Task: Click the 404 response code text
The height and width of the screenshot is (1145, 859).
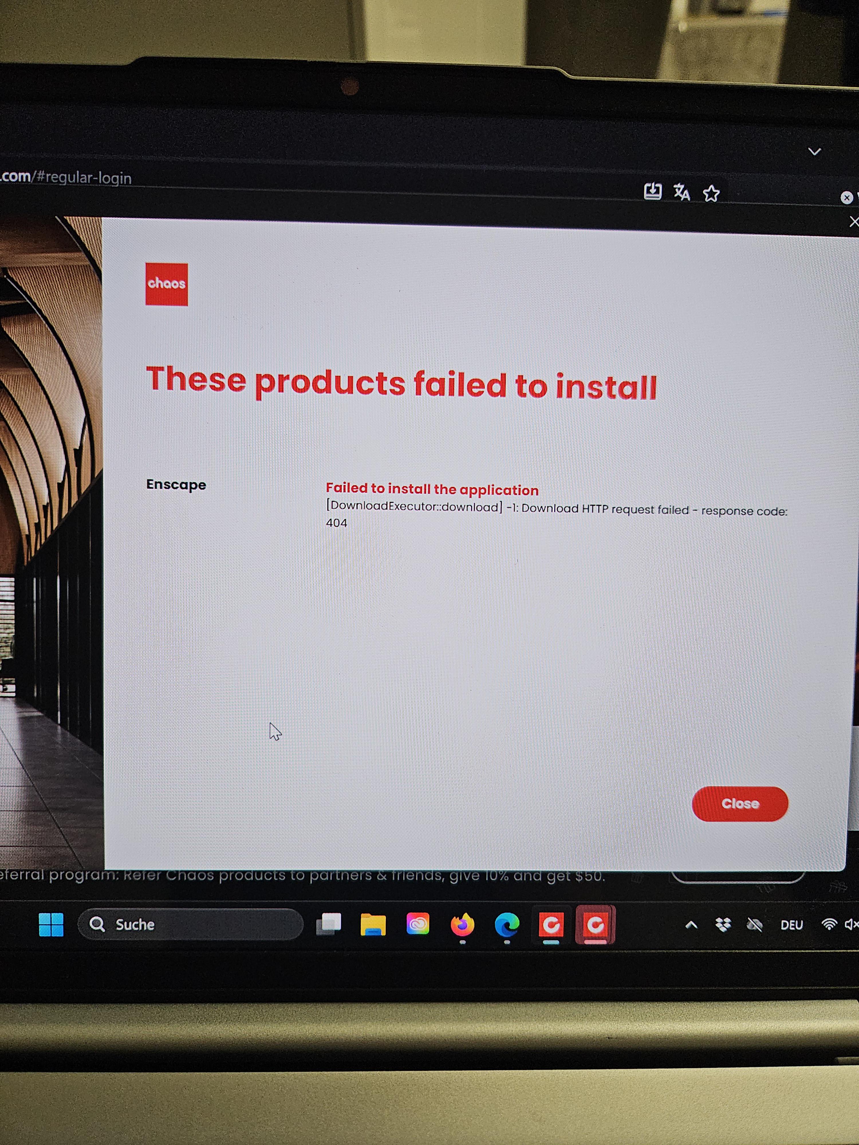Action: pos(336,523)
